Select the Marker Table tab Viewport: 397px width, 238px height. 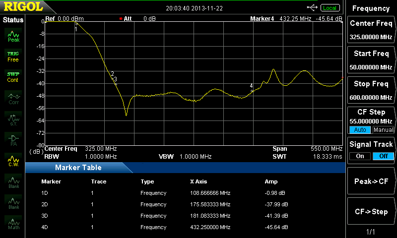coord(78,168)
